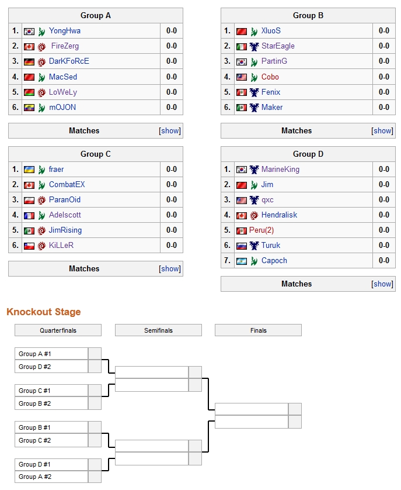Follow the red Peru(2) link
401x490 pixels.
click(x=261, y=230)
